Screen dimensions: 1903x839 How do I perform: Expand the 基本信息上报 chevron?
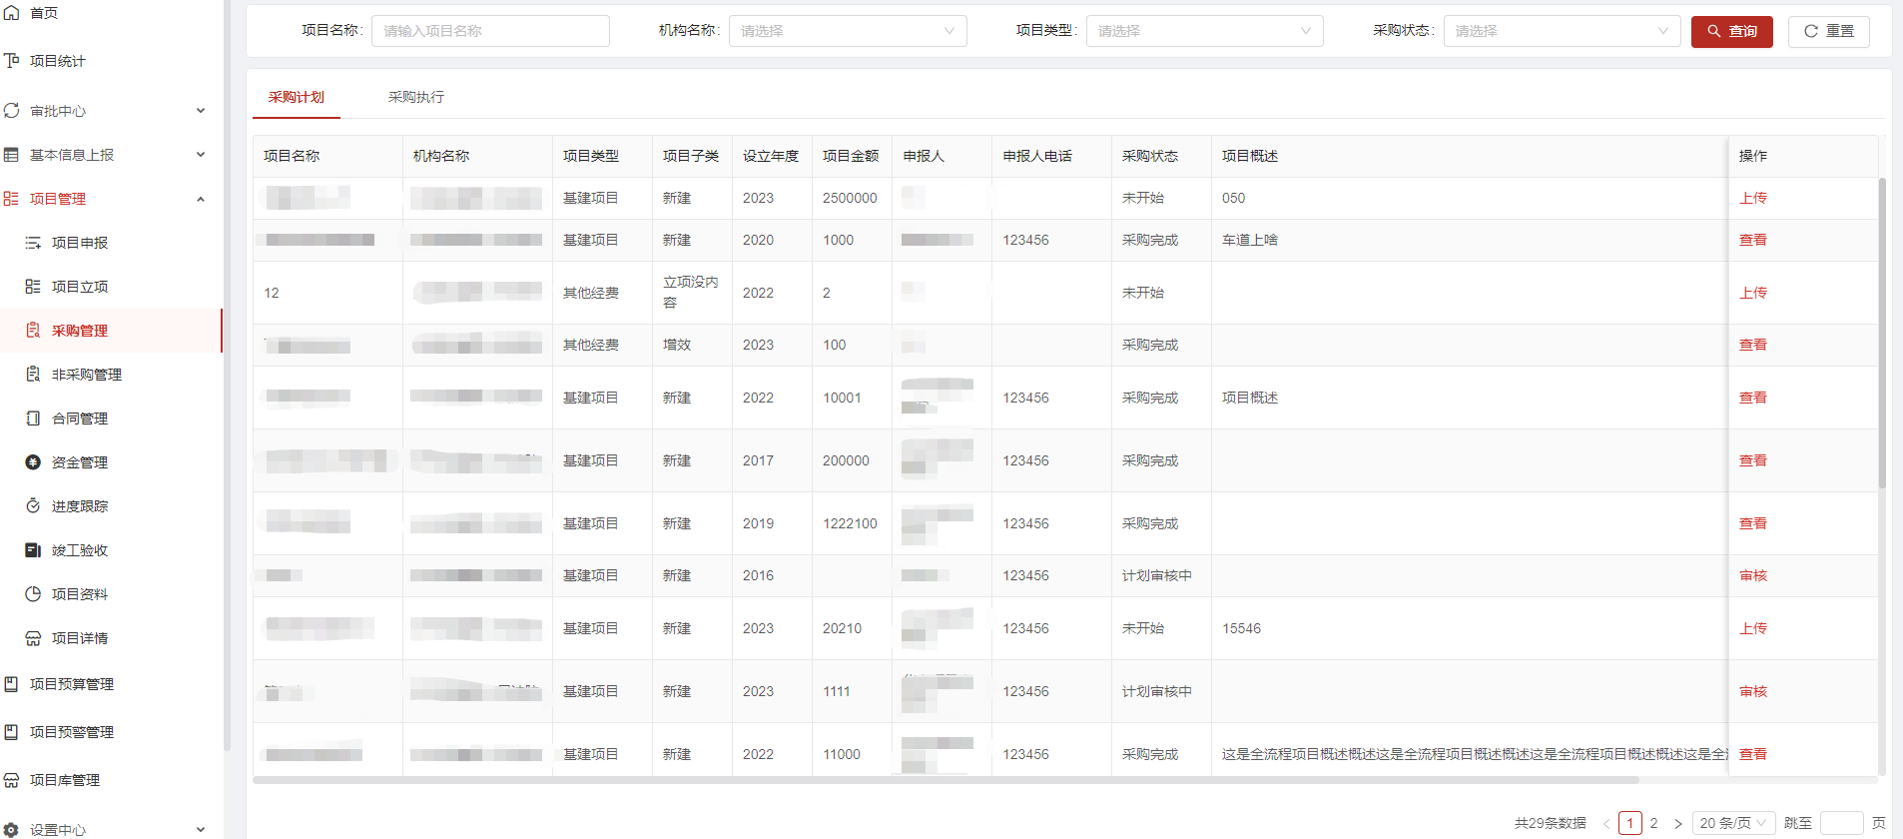(x=201, y=155)
